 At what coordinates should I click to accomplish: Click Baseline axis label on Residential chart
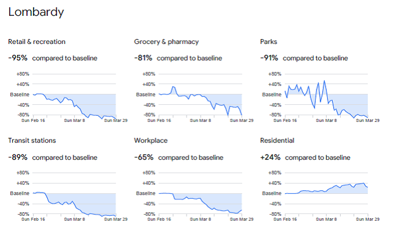coord(272,193)
